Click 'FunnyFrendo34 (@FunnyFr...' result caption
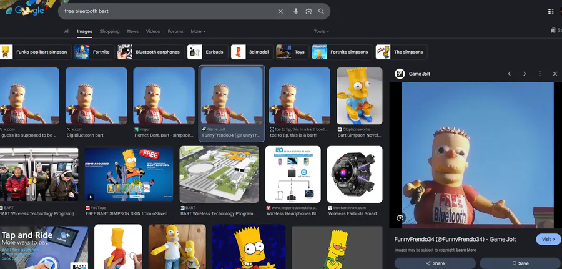This screenshot has height=269, width=562. (x=231, y=135)
